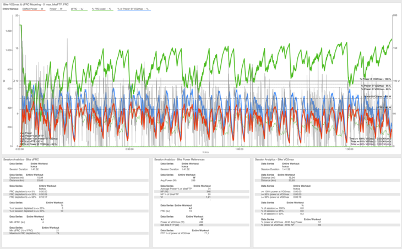The height and width of the screenshot is (249, 402).
Task: Select the FRC depletion to <= 5% row
Action: (x=76, y=192)
